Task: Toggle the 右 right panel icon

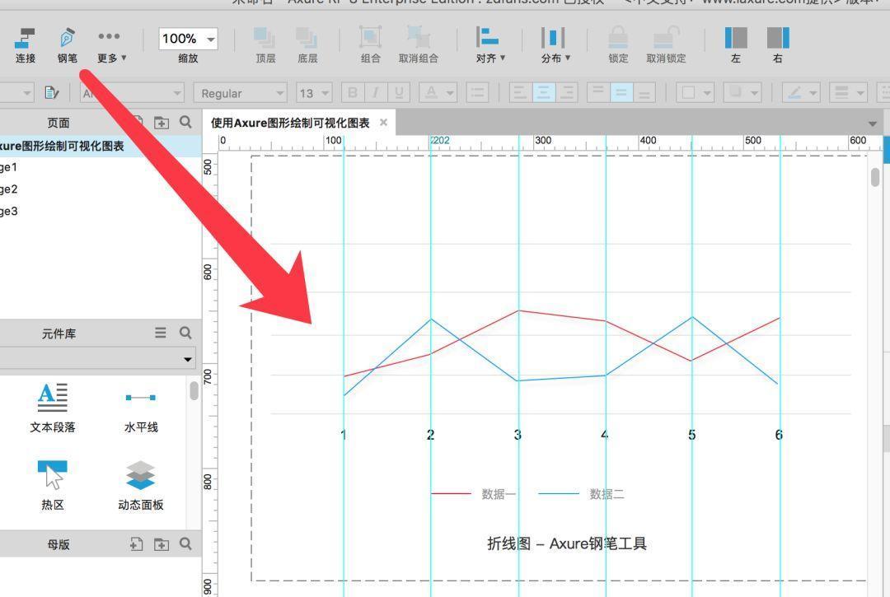Action: [x=778, y=45]
